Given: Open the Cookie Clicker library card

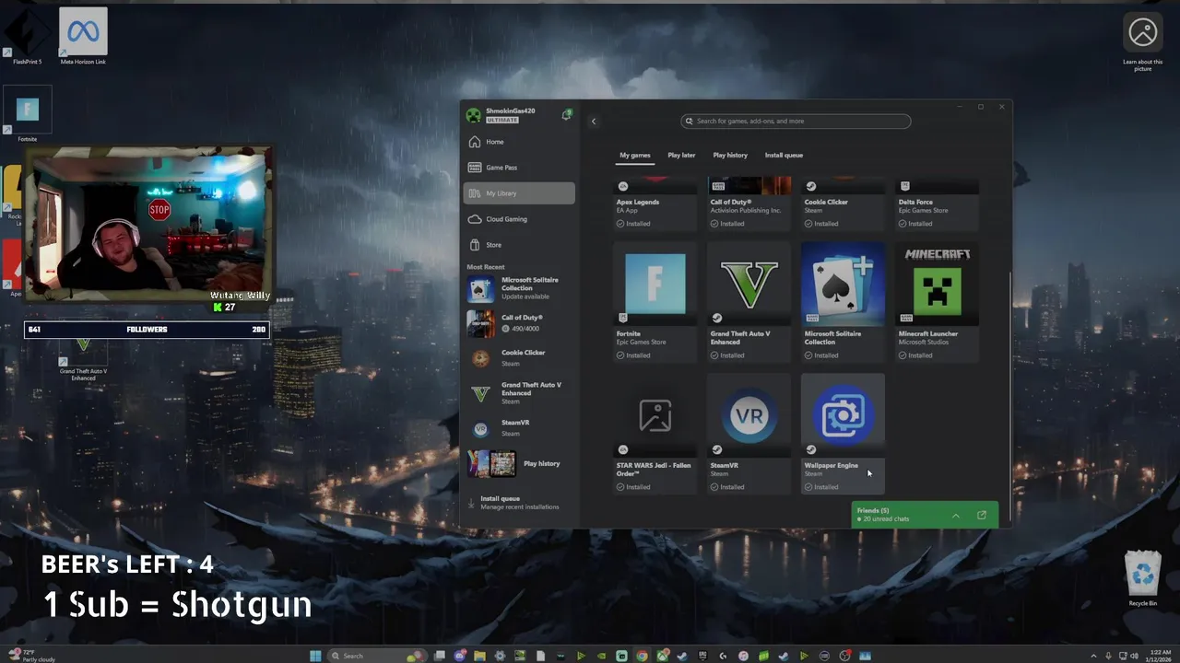Looking at the screenshot, I should (843, 204).
